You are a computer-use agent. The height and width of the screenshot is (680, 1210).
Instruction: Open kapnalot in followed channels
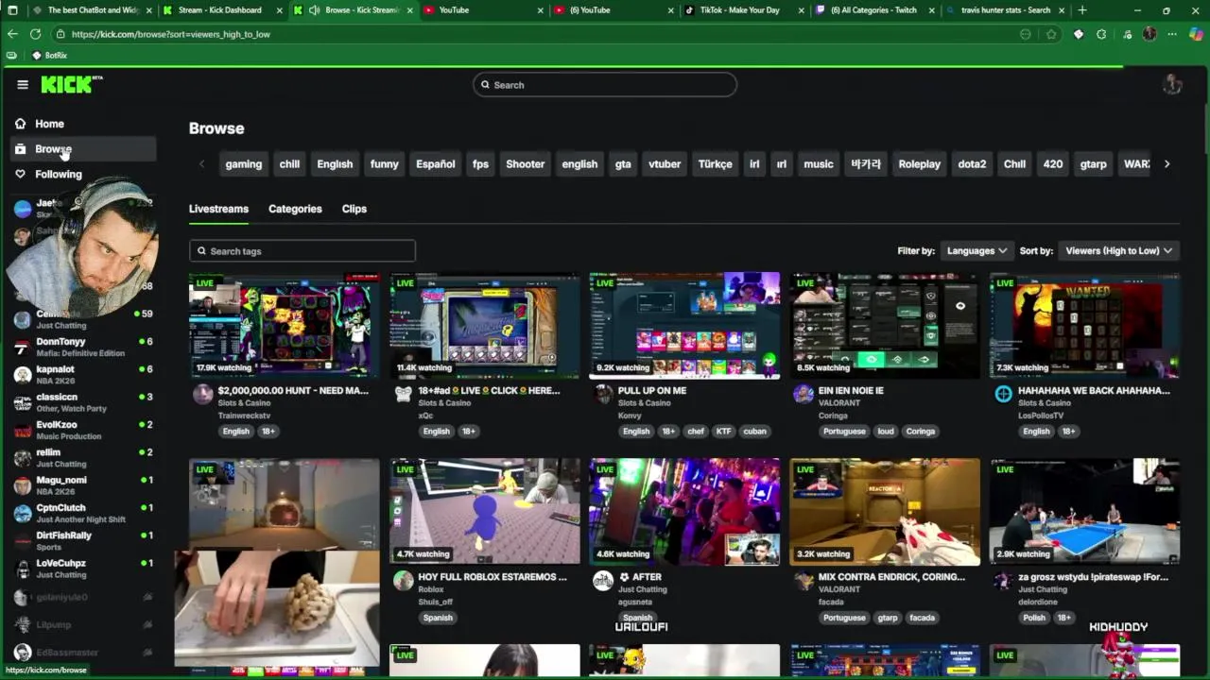click(83, 374)
